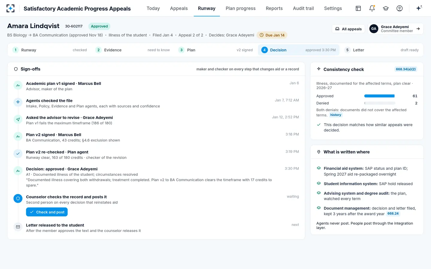Click the signature icon for Academic plan v1 signed
431x269 pixels.
point(18,85)
